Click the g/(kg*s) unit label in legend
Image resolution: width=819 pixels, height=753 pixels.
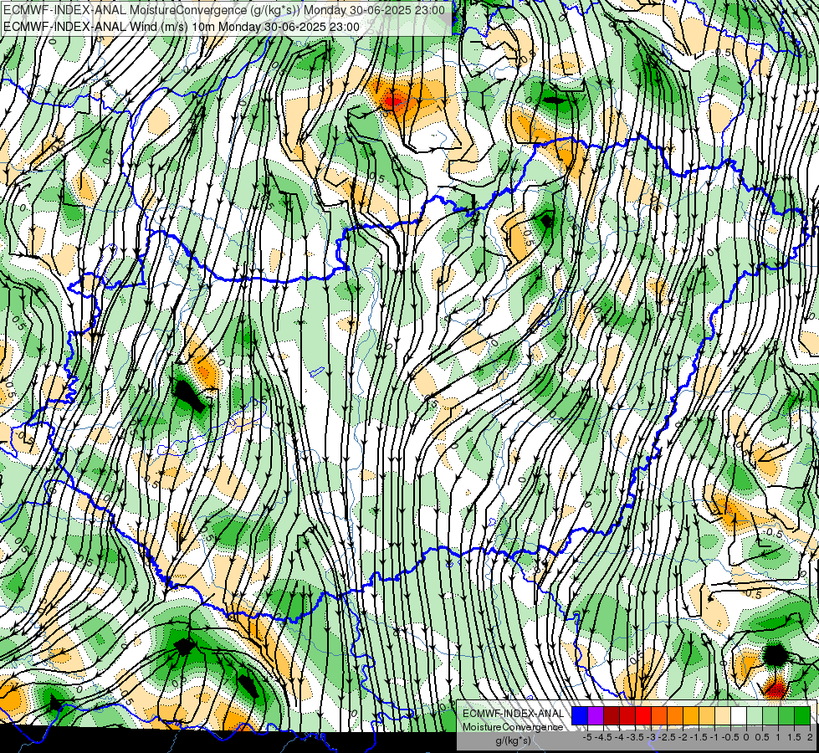coord(514,741)
